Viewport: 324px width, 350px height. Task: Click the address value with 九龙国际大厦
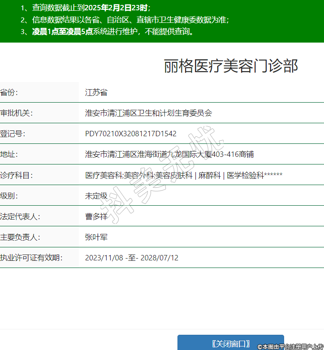[169, 155]
